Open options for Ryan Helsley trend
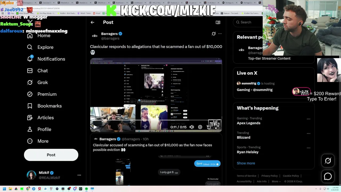Image resolution: width=341 pixels, height=192 pixels. (308, 148)
